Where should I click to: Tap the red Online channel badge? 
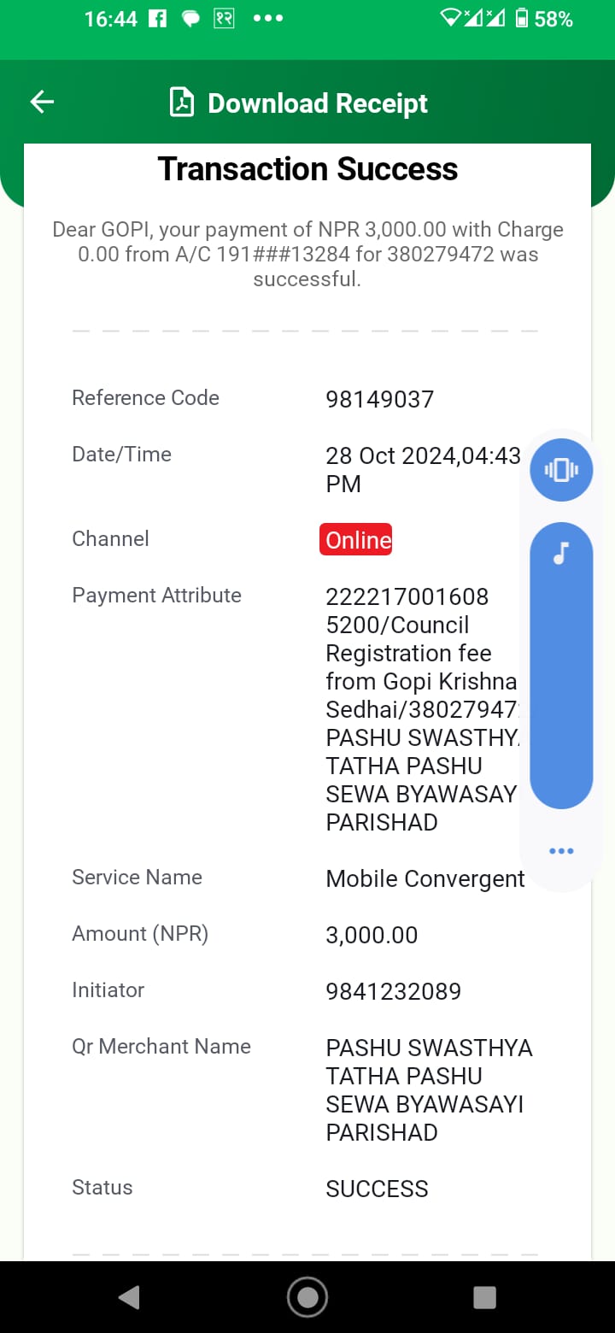(356, 539)
